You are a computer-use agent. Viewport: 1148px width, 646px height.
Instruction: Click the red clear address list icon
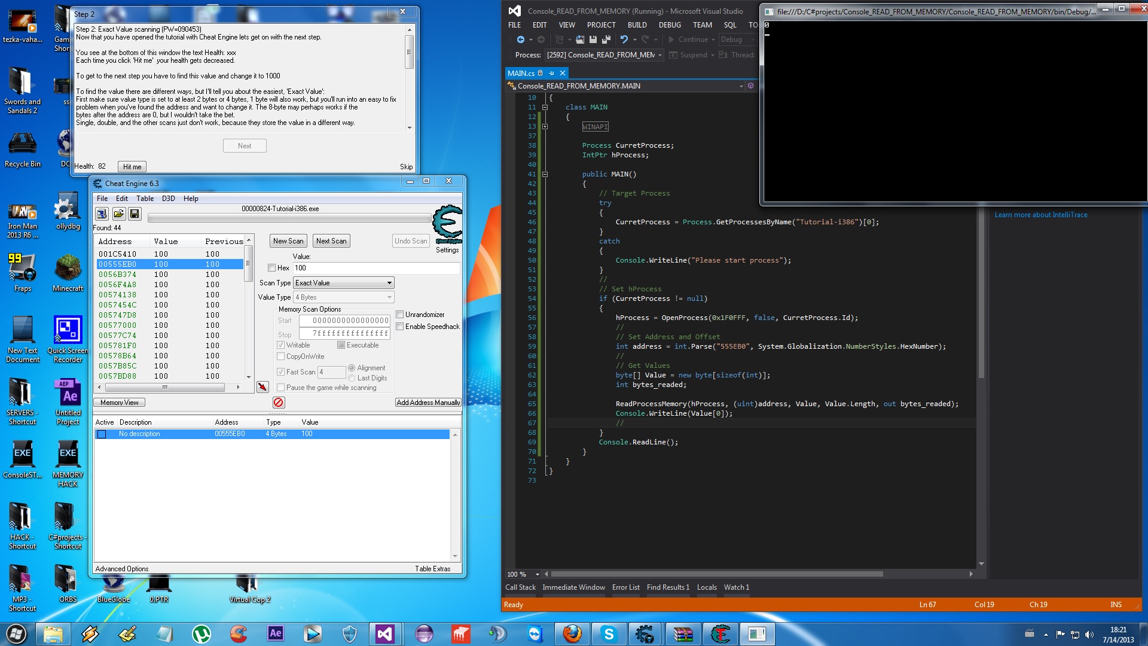[279, 403]
